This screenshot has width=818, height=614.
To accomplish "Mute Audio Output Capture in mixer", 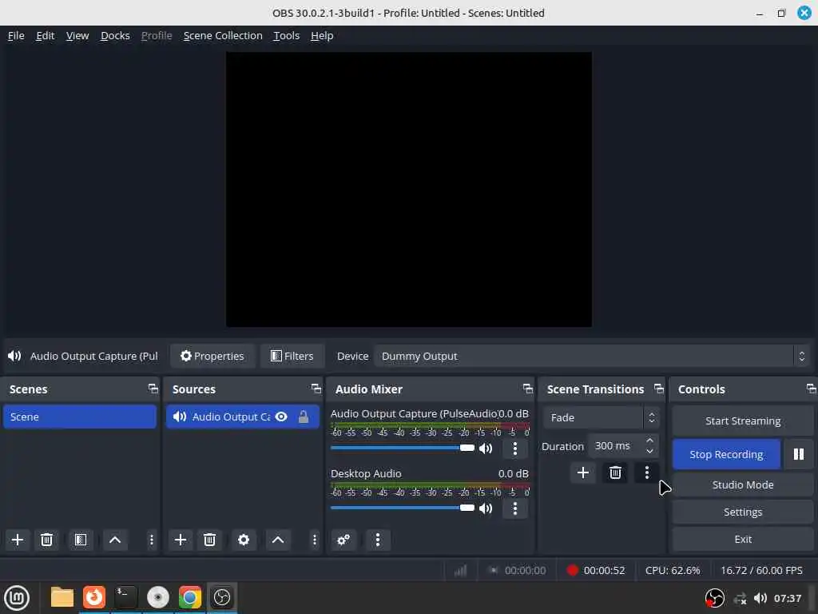I will pyautogui.click(x=486, y=449).
